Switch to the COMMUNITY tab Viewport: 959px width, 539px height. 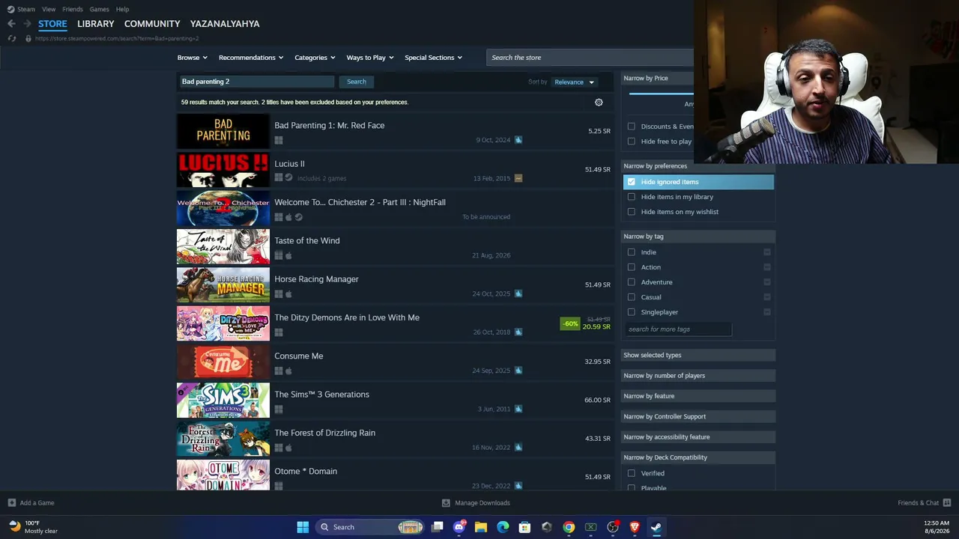point(152,24)
